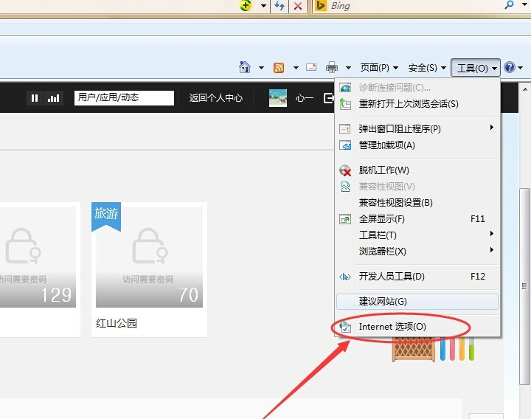Click the Print icon in the toolbar
This screenshot has height=419, width=531.
click(332, 68)
